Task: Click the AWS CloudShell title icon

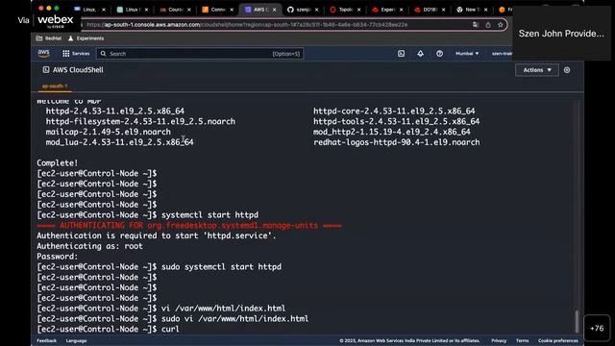Action: [46, 70]
